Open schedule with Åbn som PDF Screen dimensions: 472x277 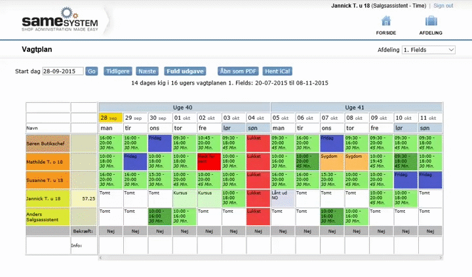point(238,71)
